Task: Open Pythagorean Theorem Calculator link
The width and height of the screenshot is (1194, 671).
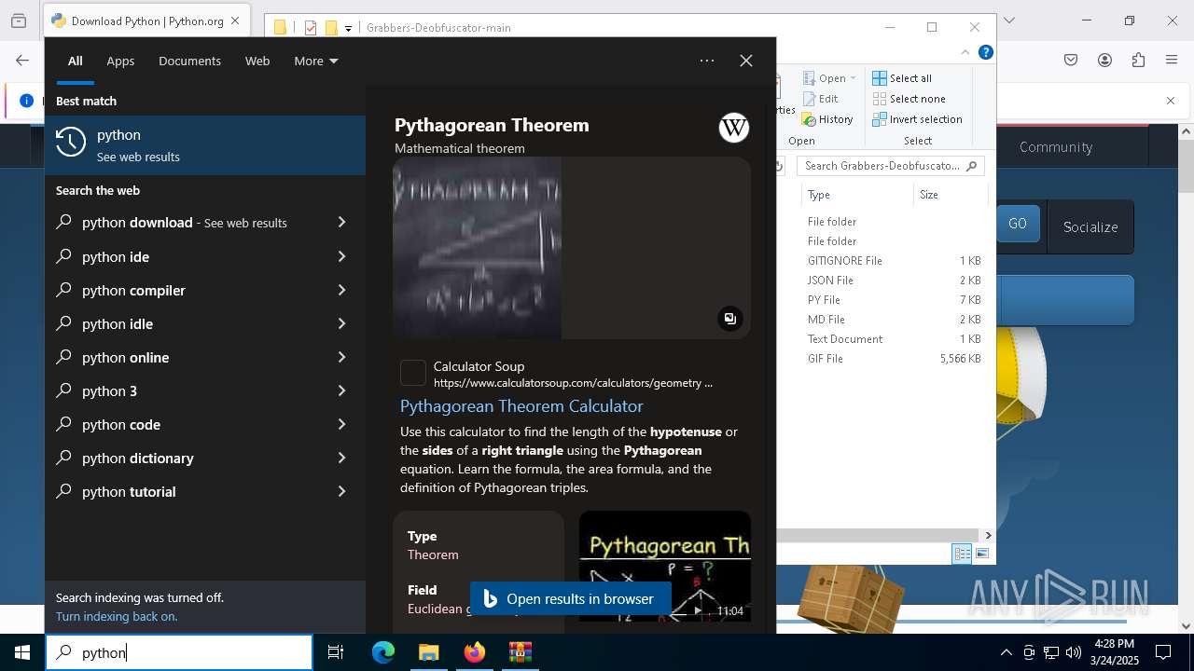Action: click(x=521, y=406)
